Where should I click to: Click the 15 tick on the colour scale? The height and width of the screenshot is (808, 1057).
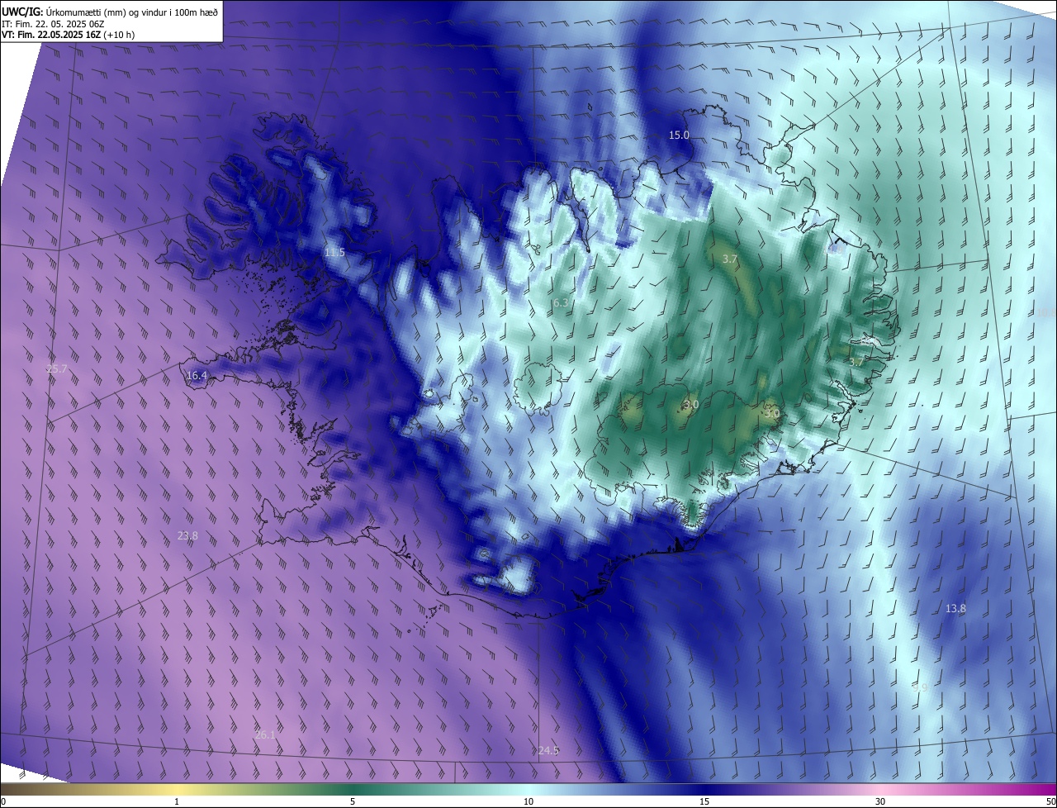704,801
